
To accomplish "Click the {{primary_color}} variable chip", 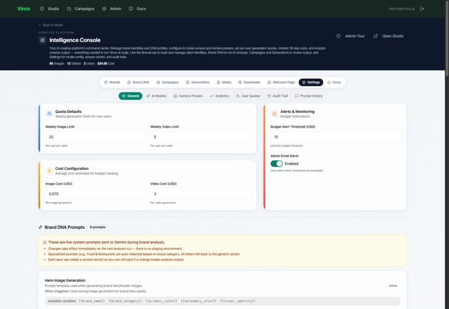I will pyautogui.click(x=161, y=301).
